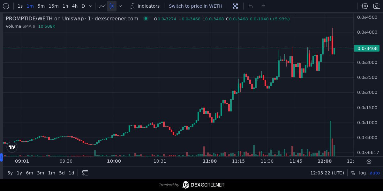Click the undo arrow icon
The image size is (383, 191).
coord(251,6)
